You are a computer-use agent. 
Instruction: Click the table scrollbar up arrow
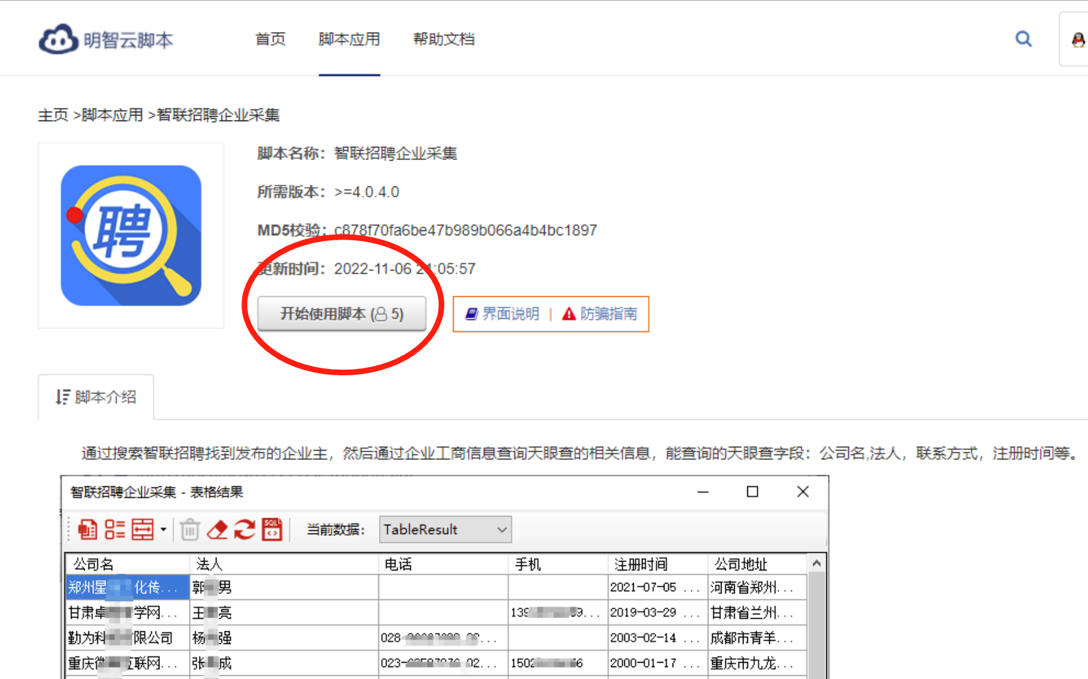[x=816, y=564]
